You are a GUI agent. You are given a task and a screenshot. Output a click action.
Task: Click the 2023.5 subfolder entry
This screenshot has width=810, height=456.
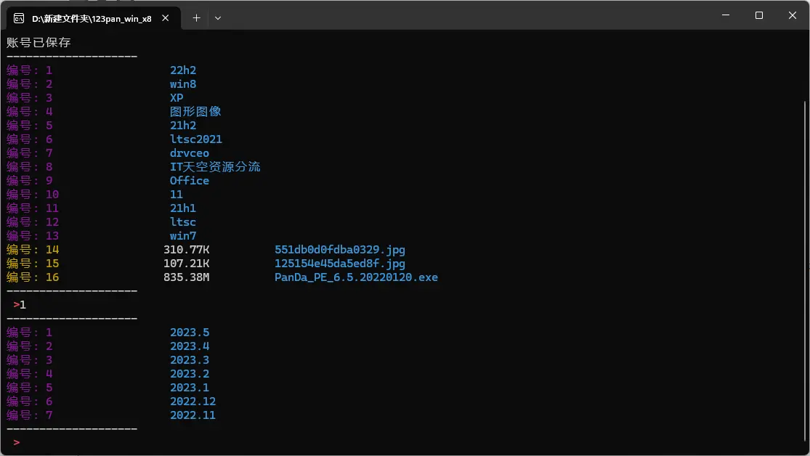click(190, 333)
